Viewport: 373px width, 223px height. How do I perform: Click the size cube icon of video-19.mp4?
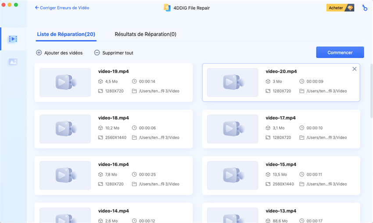coord(100,81)
